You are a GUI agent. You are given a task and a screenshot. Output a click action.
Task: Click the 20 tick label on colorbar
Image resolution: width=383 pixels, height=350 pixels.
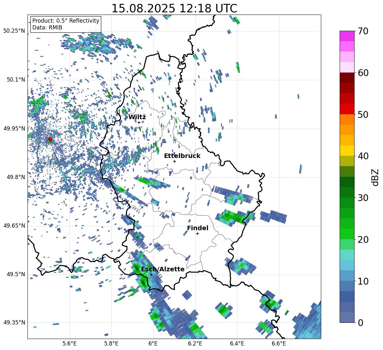pyautogui.click(x=363, y=240)
